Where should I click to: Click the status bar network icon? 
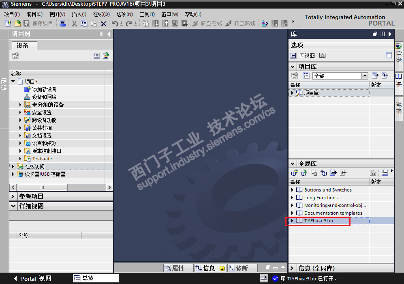click(x=264, y=278)
